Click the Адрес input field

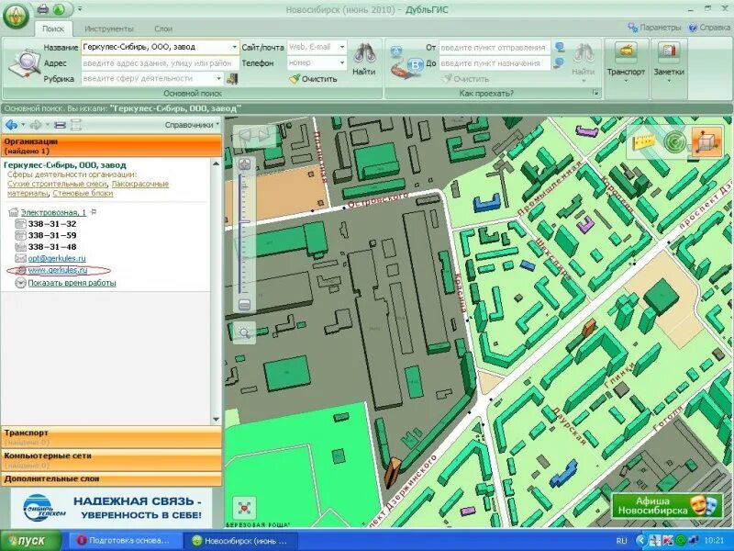[x=160, y=62]
